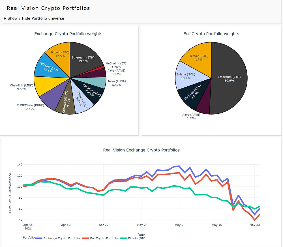Toggle Bitcoin (BTC) legend entry
Viewport: 283px width, 247px height.
[133, 238]
